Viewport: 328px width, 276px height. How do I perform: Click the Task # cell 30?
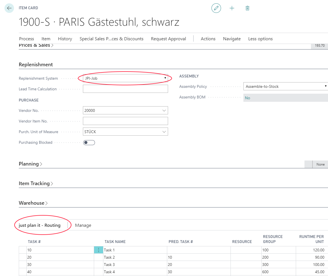[60, 265]
